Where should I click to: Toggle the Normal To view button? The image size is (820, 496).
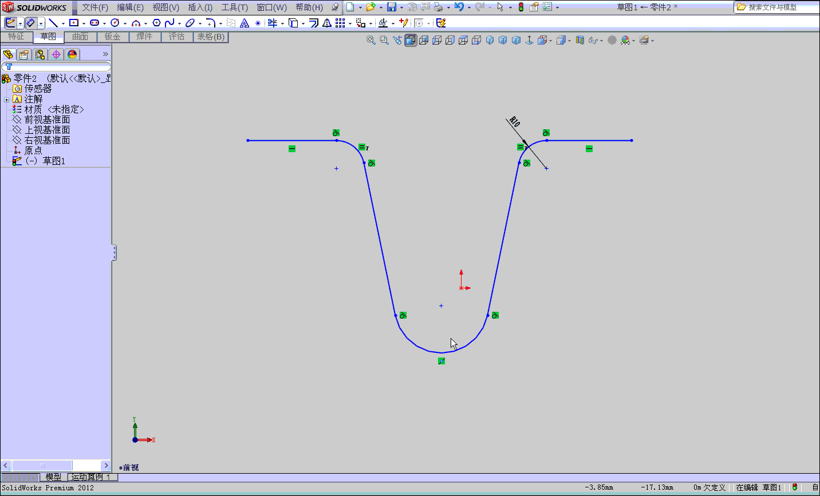click(x=529, y=40)
